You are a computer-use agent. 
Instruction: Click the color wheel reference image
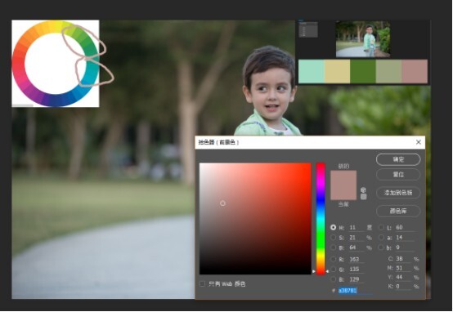coord(56,64)
